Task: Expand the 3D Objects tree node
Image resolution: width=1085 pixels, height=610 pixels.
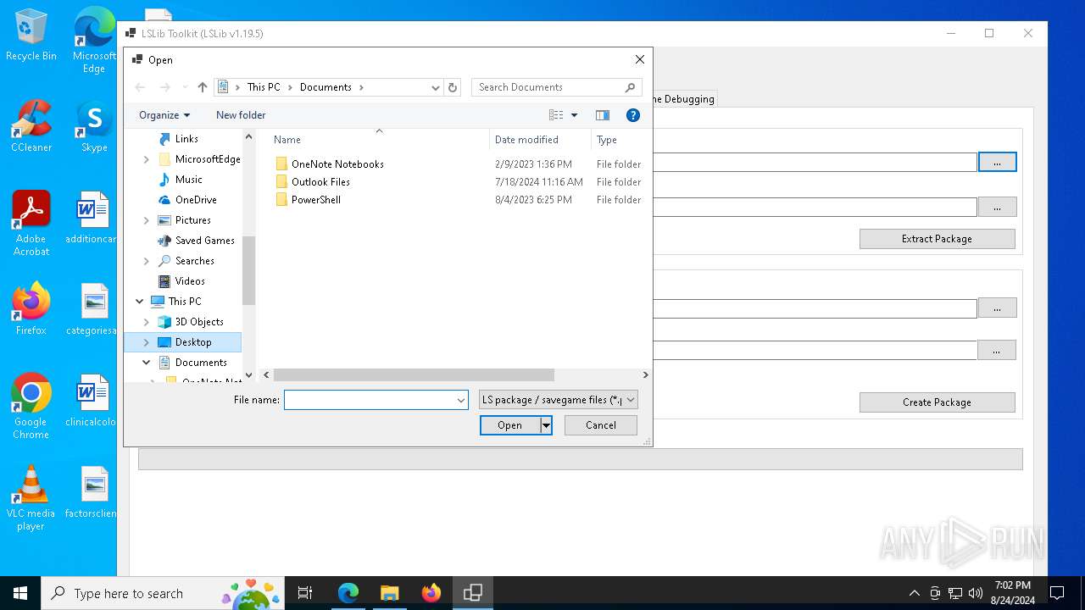Action: tap(146, 322)
